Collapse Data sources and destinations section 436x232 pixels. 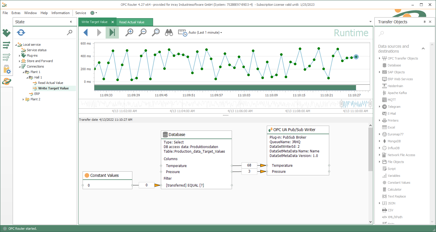click(x=423, y=49)
